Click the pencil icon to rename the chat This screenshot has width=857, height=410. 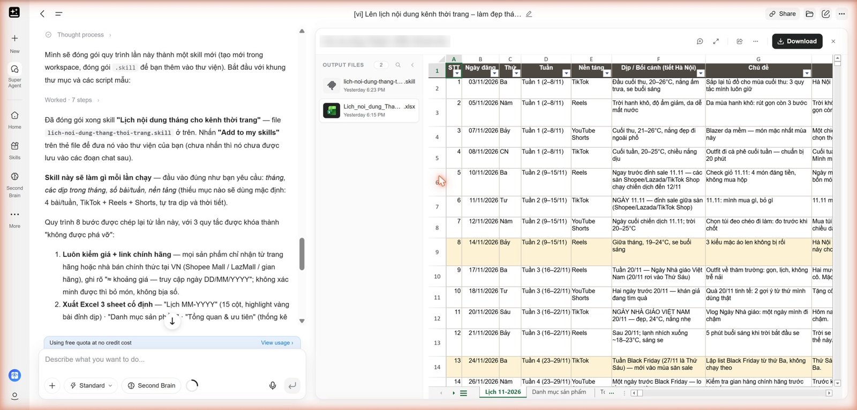(x=529, y=14)
